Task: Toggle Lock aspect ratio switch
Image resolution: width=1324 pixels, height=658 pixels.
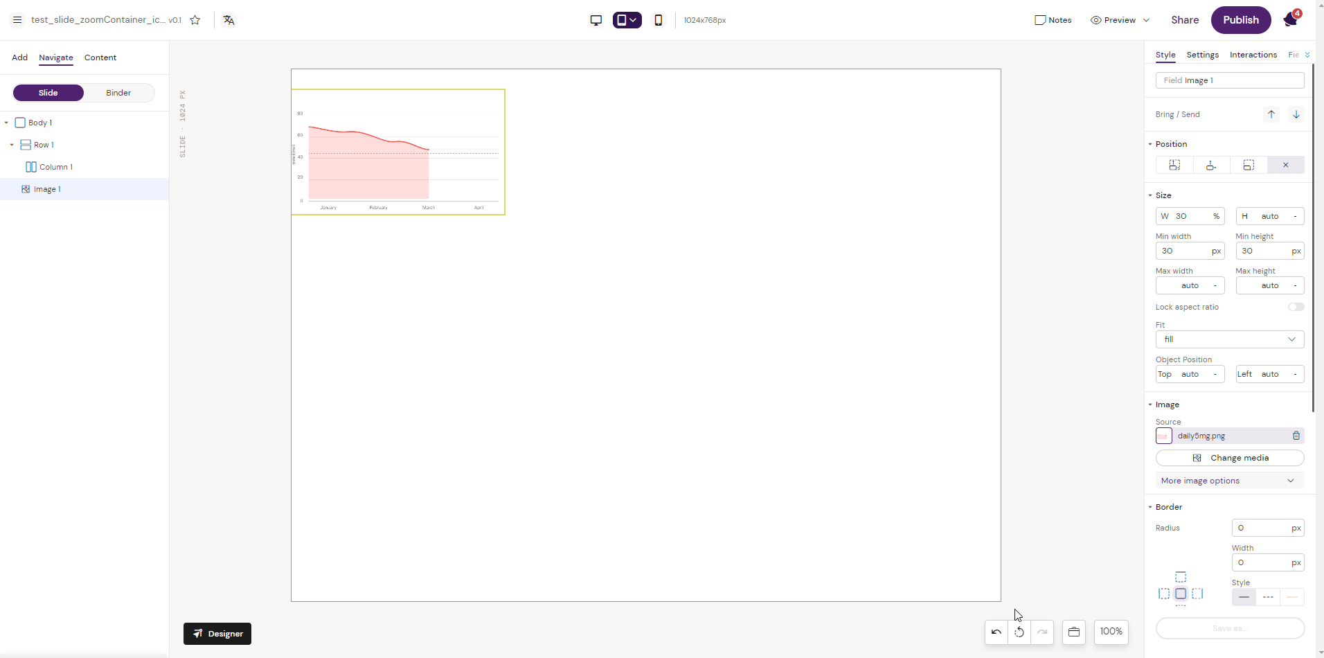Action: tap(1296, 307)
